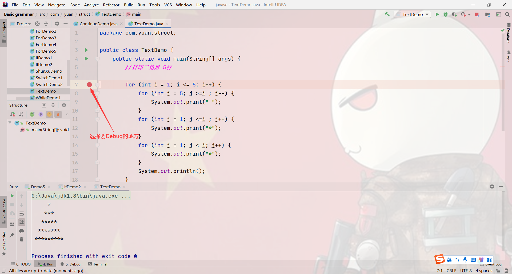This screenshot has width=512, height=274.
Task: Open profiler options dropdown arrow
Action: (x=469, y=15)
